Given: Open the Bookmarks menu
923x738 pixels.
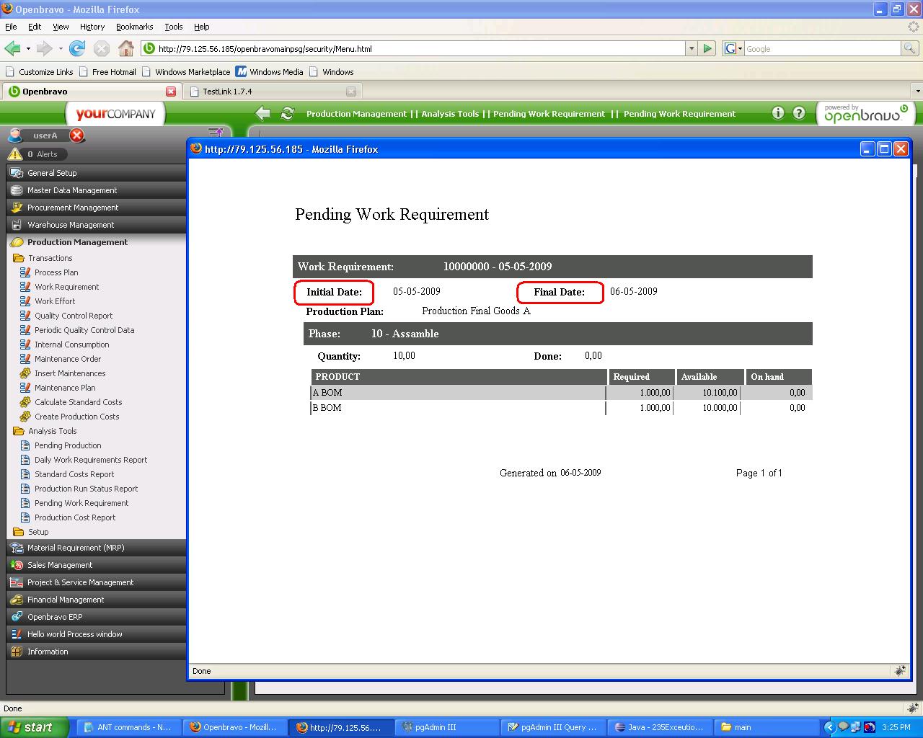Looking at the screenshot, I should pos(134,27).
